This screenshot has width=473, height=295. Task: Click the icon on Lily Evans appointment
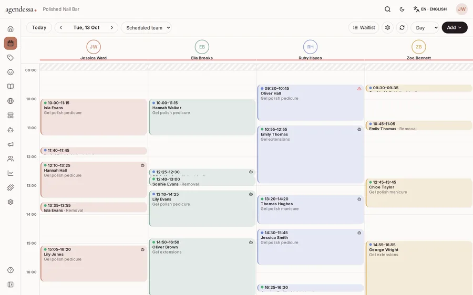click(x=251, y=194)
